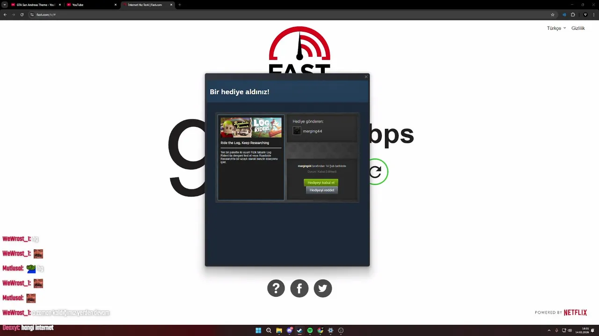The width and height of the screenshot is (599, 336).
Task: Open the Log Riders bundle thumbnail
Action: [251, 127]
